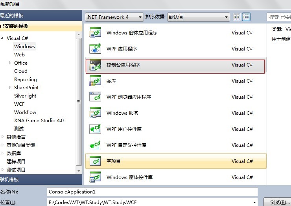Screen dimensions: 291x206
Task: Select the Web category
Action: coord(19,55)
